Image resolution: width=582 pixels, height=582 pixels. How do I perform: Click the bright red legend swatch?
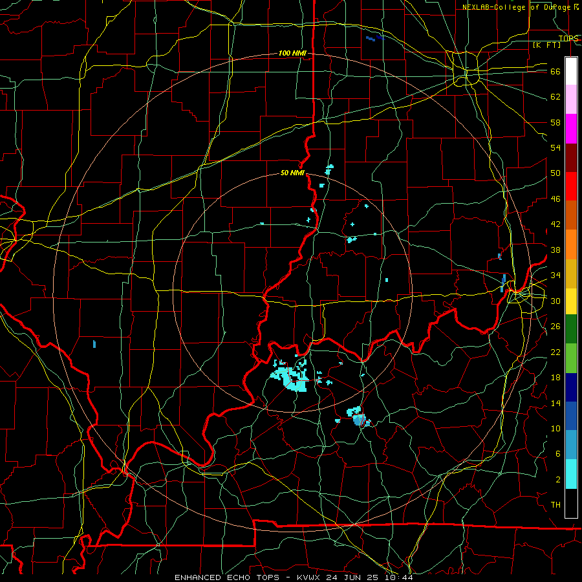(x=571, y=186)
